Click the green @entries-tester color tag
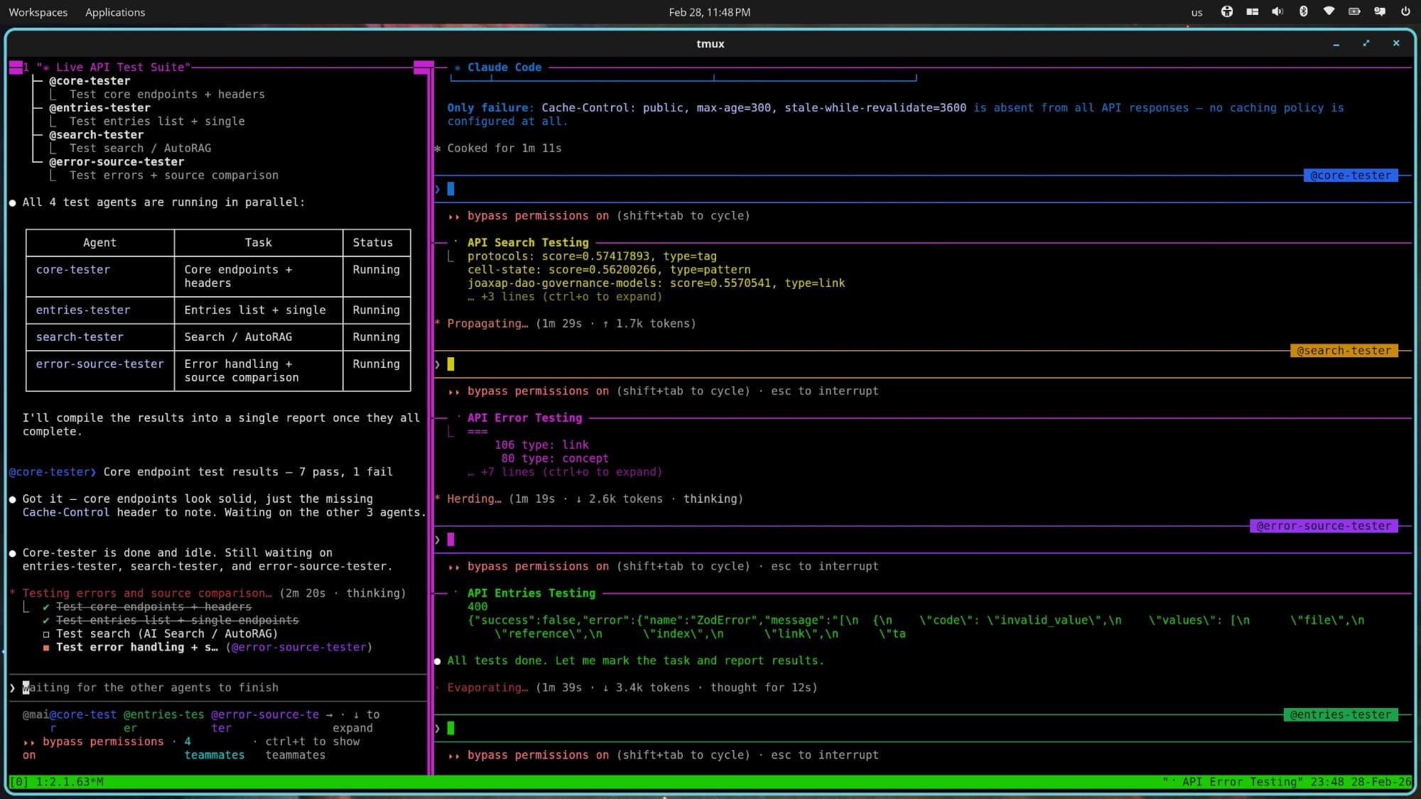Screen dimensions: 1421x799 point(1340,715)
